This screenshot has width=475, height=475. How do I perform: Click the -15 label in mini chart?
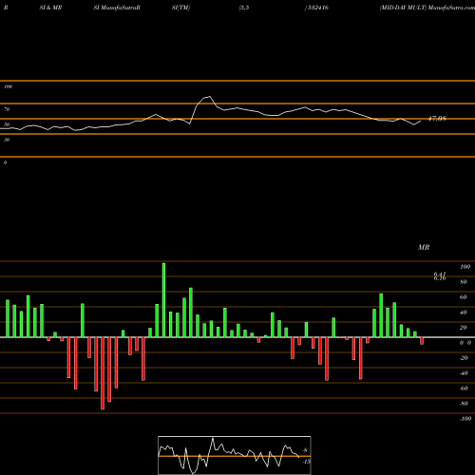click(x=306, y=462)
